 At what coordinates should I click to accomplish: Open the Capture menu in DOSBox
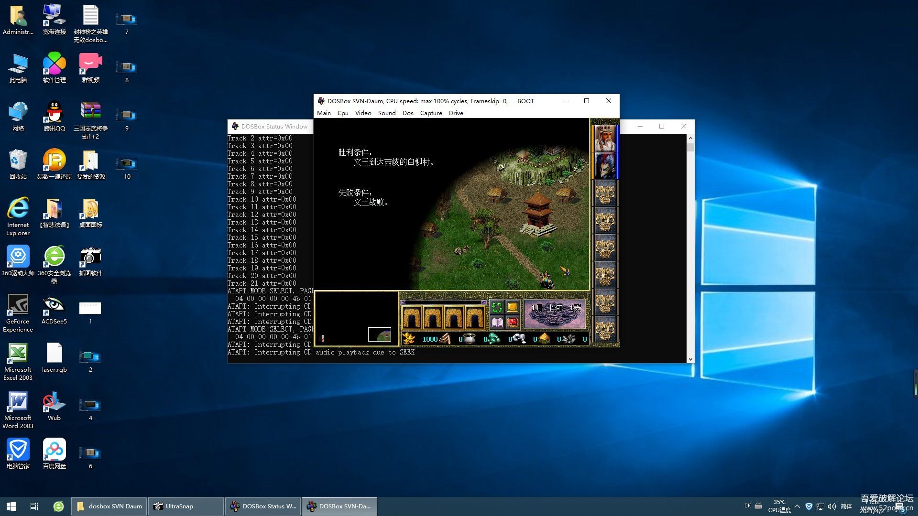pos(431,113)
